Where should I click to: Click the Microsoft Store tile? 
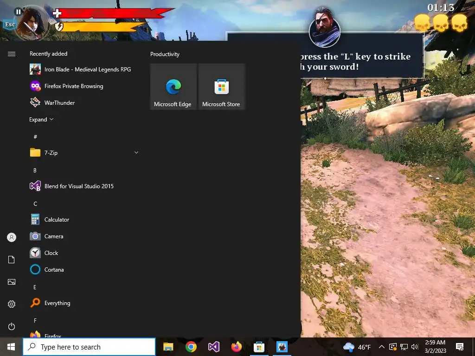point(222,87)
